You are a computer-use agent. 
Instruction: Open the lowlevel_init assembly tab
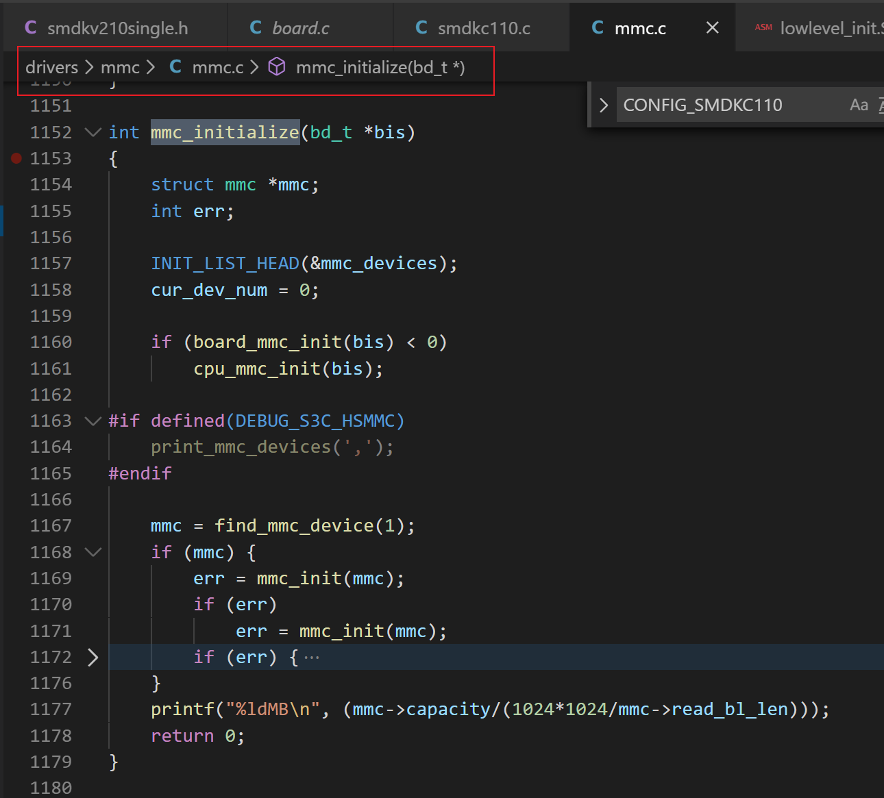(831, 28)
